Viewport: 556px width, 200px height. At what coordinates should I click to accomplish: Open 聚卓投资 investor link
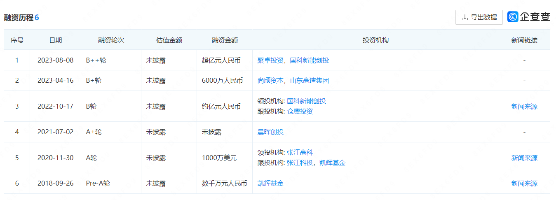[x=270, y=60]
